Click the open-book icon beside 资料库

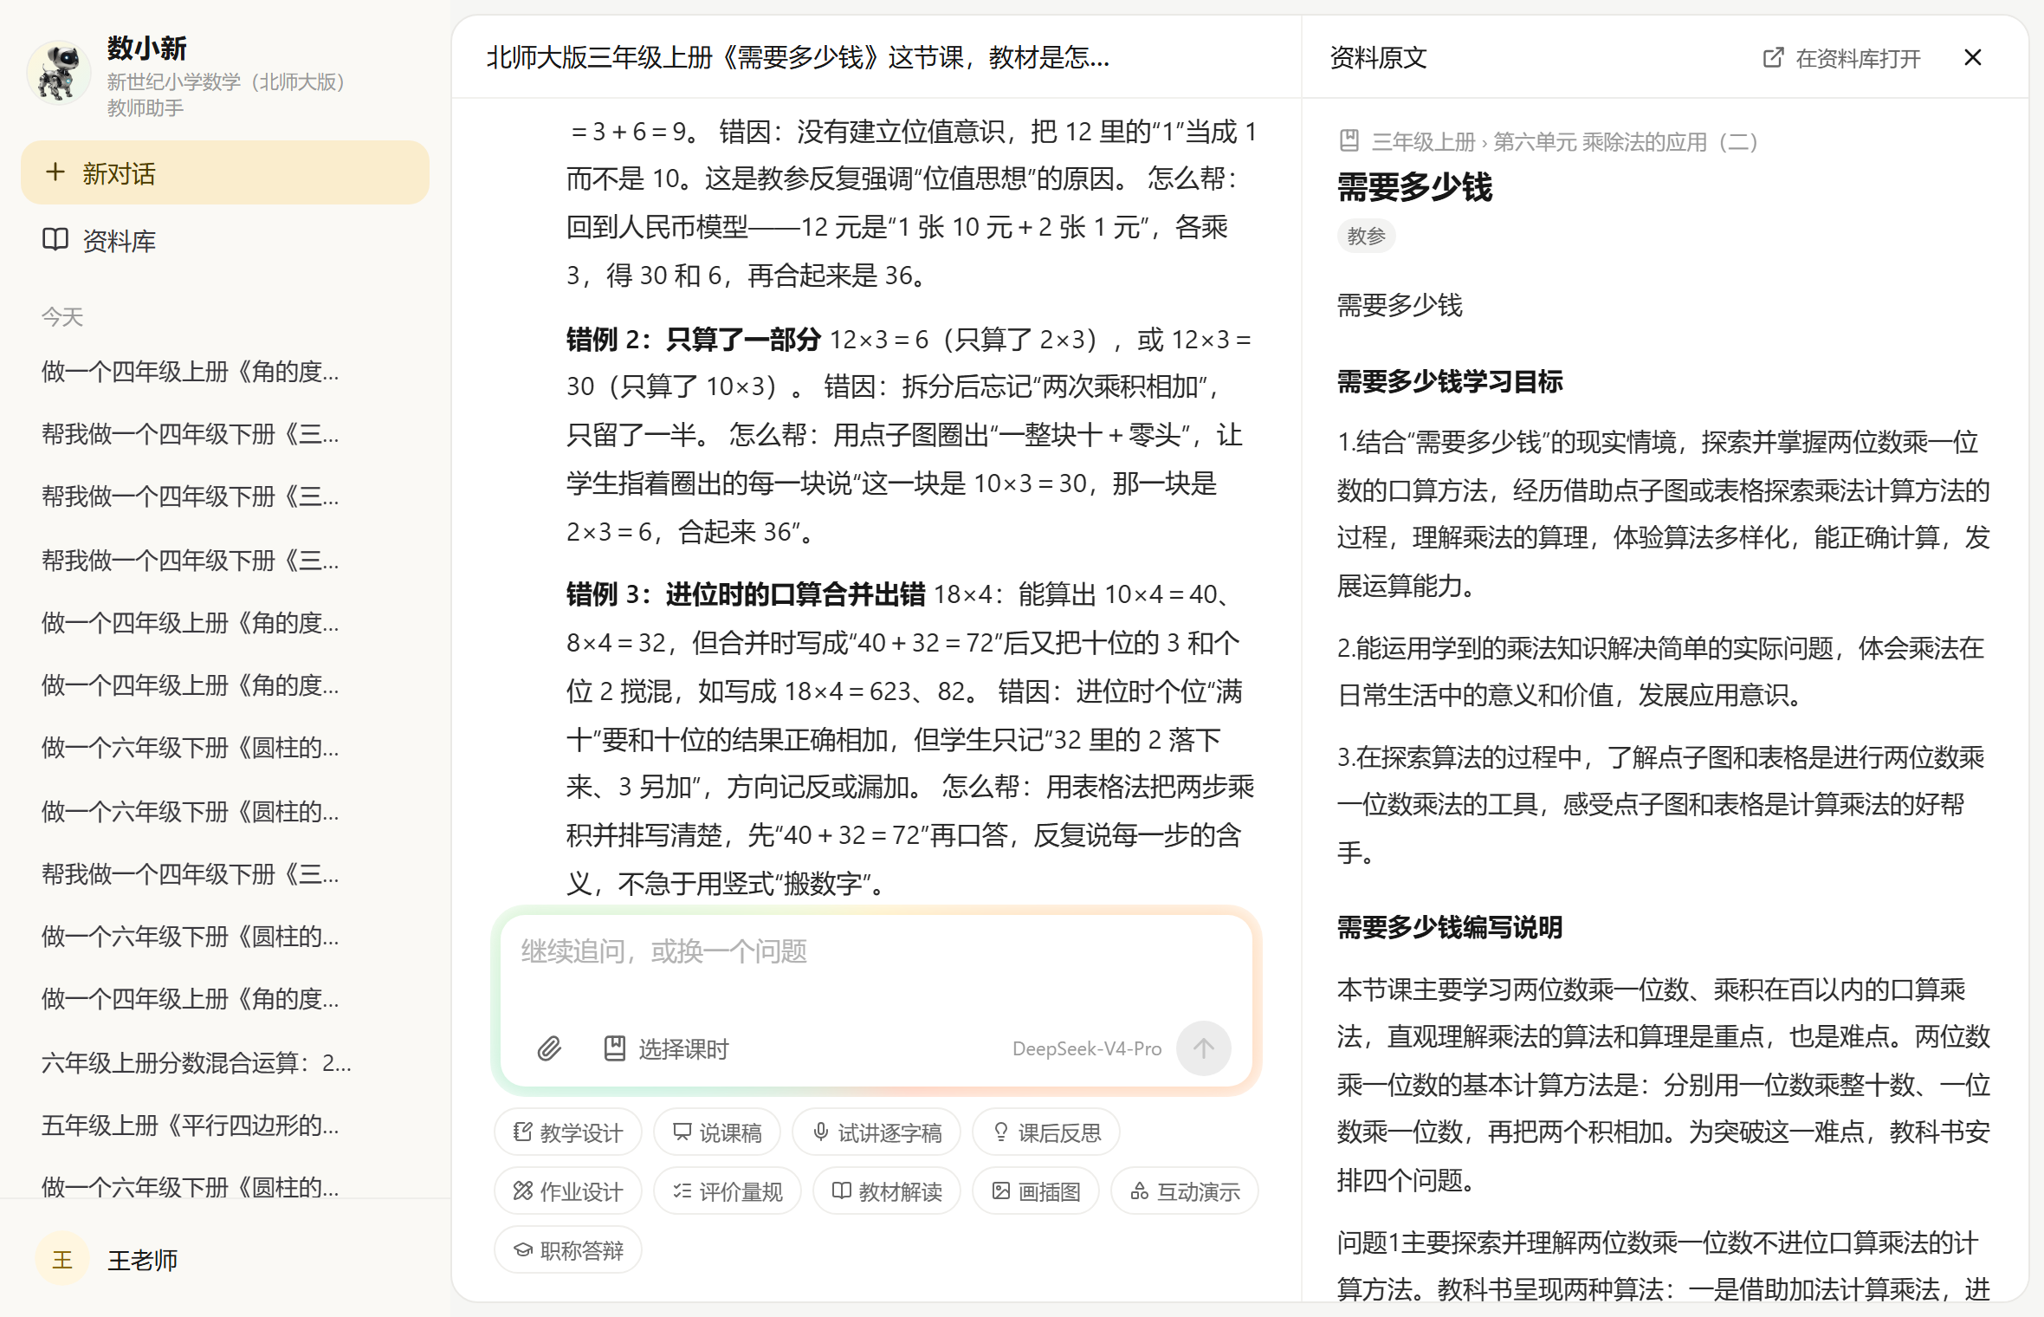[x=55, y=239]
